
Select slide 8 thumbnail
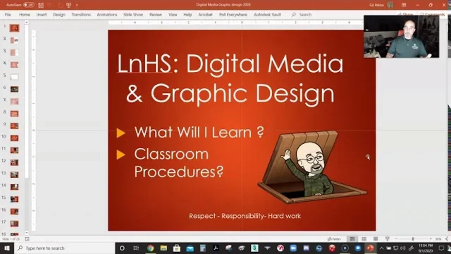tap(14, 114)
